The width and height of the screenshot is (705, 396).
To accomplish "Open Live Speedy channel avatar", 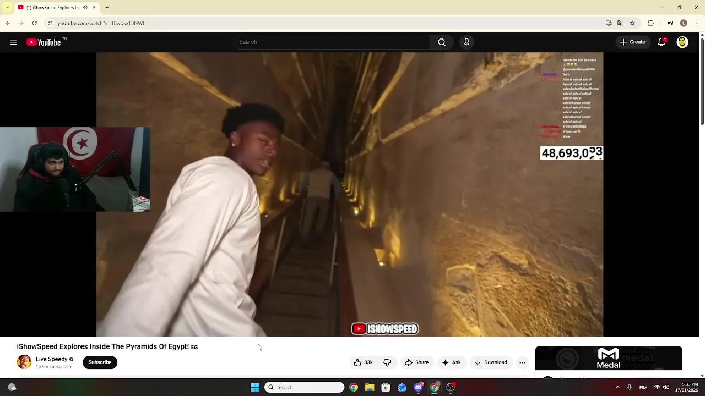I will pos(24,362).
